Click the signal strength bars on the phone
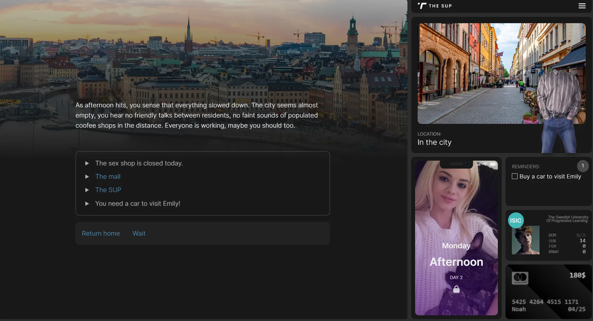 pyautogui.click(x=478, y=164)
